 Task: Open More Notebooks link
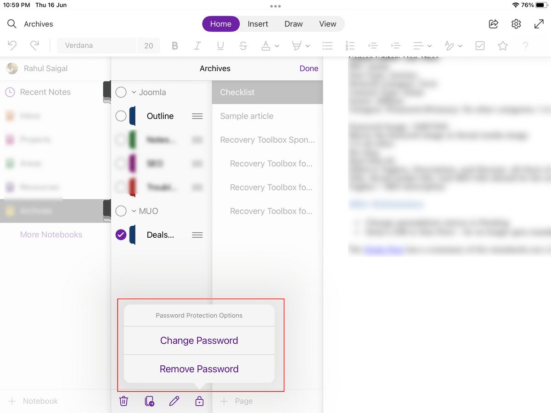(x=51, y=234)
